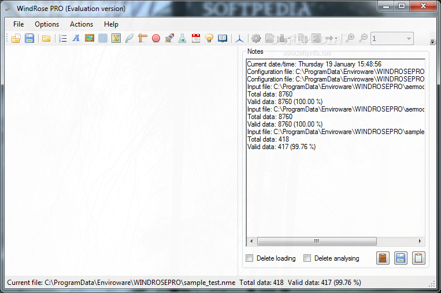
Task: Enable the Delete loading checkbox
Action: (250, 258)
